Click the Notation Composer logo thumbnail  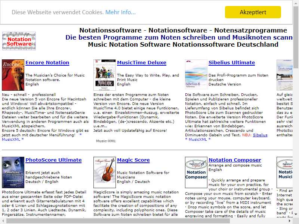pos(196,172)
